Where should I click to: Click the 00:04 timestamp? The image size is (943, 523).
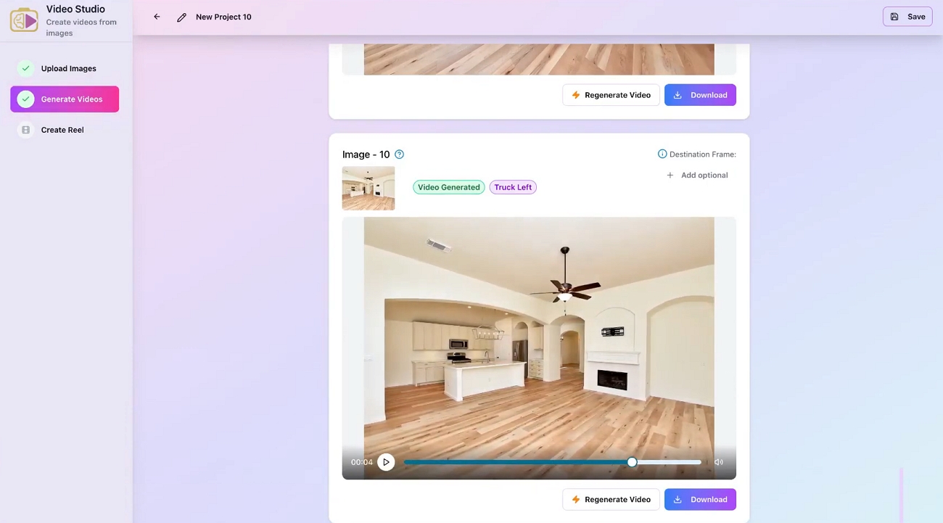pos(362,462)
